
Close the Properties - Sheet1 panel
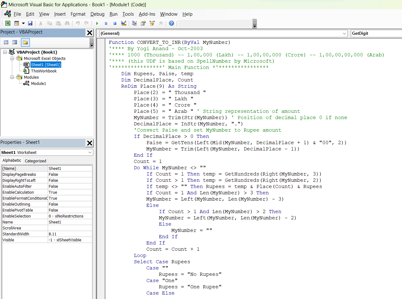(x=90, y=143)
